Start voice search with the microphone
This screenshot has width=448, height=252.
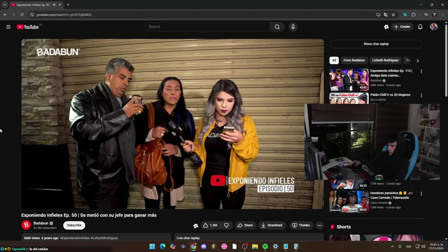click(x=293, y=27)
